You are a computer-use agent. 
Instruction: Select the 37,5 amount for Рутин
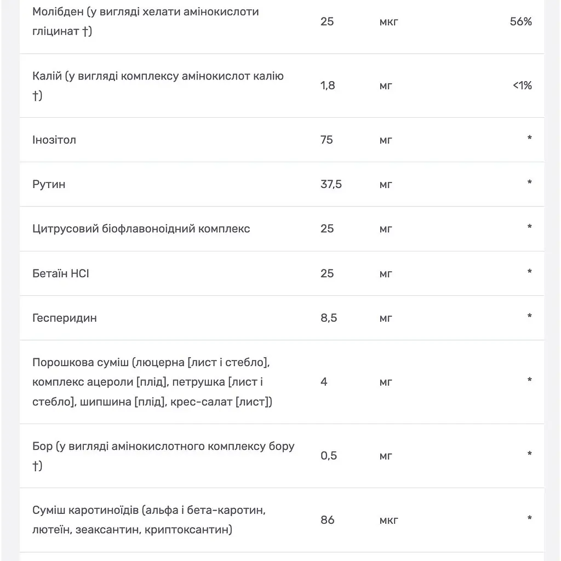pos(331,184)
